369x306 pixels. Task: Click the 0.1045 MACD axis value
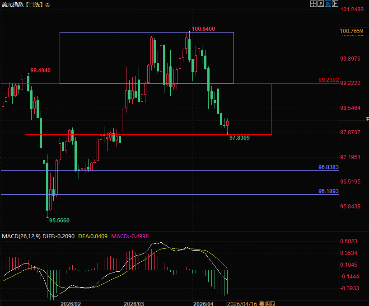point(349,265)
